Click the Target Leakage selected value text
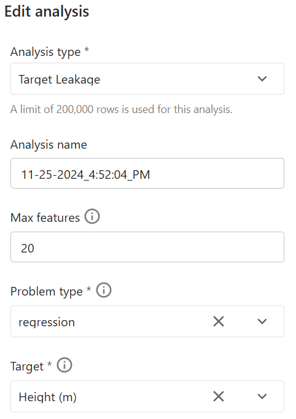 (x=60, y=80)
